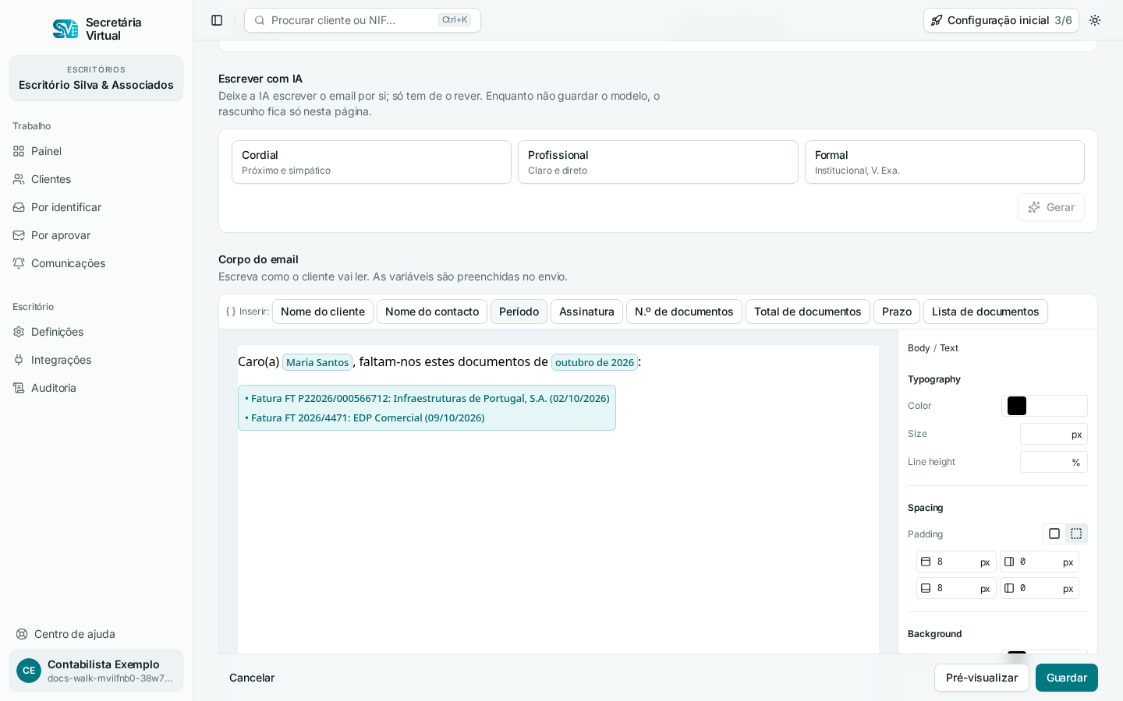Switch the light/dark theme icon
Viewport: 1123px width, 701px height.
(1095, 20)
